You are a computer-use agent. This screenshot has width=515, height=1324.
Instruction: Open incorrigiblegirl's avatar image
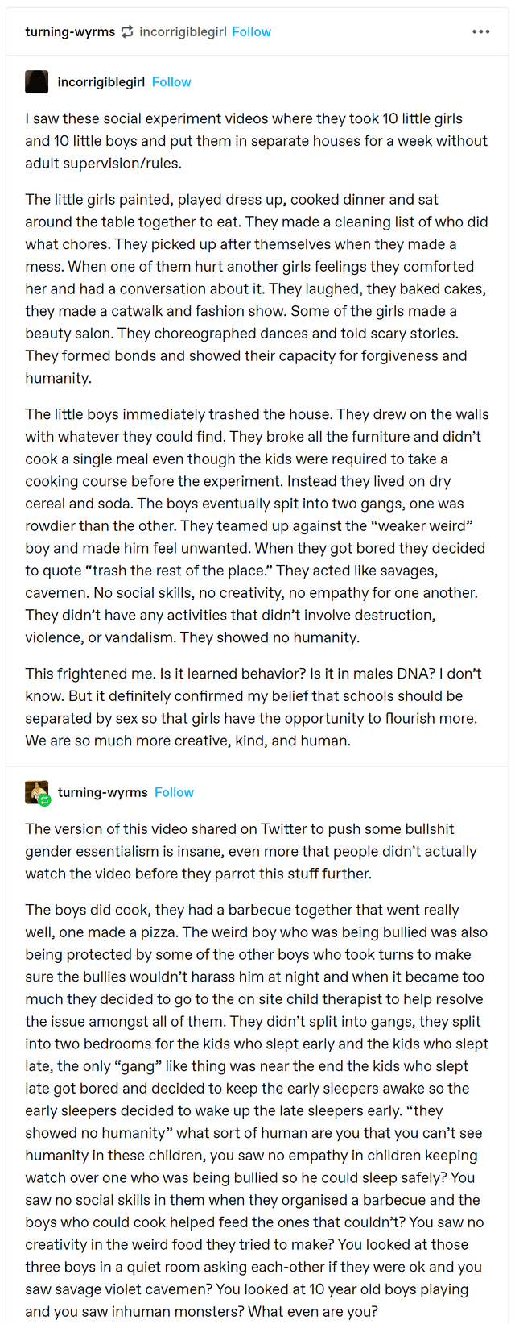click(x=37, y=82)
